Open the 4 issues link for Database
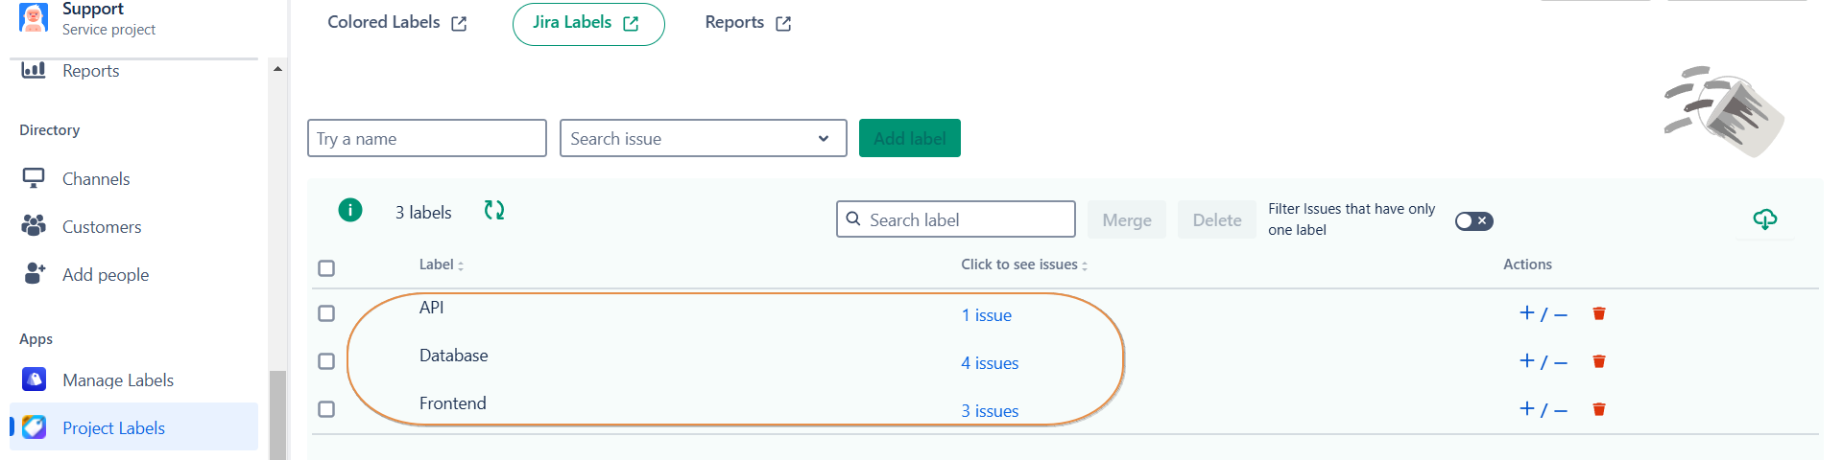Image resolution: width=1843 pixels, height=460 pixels. tap(990, 363)
